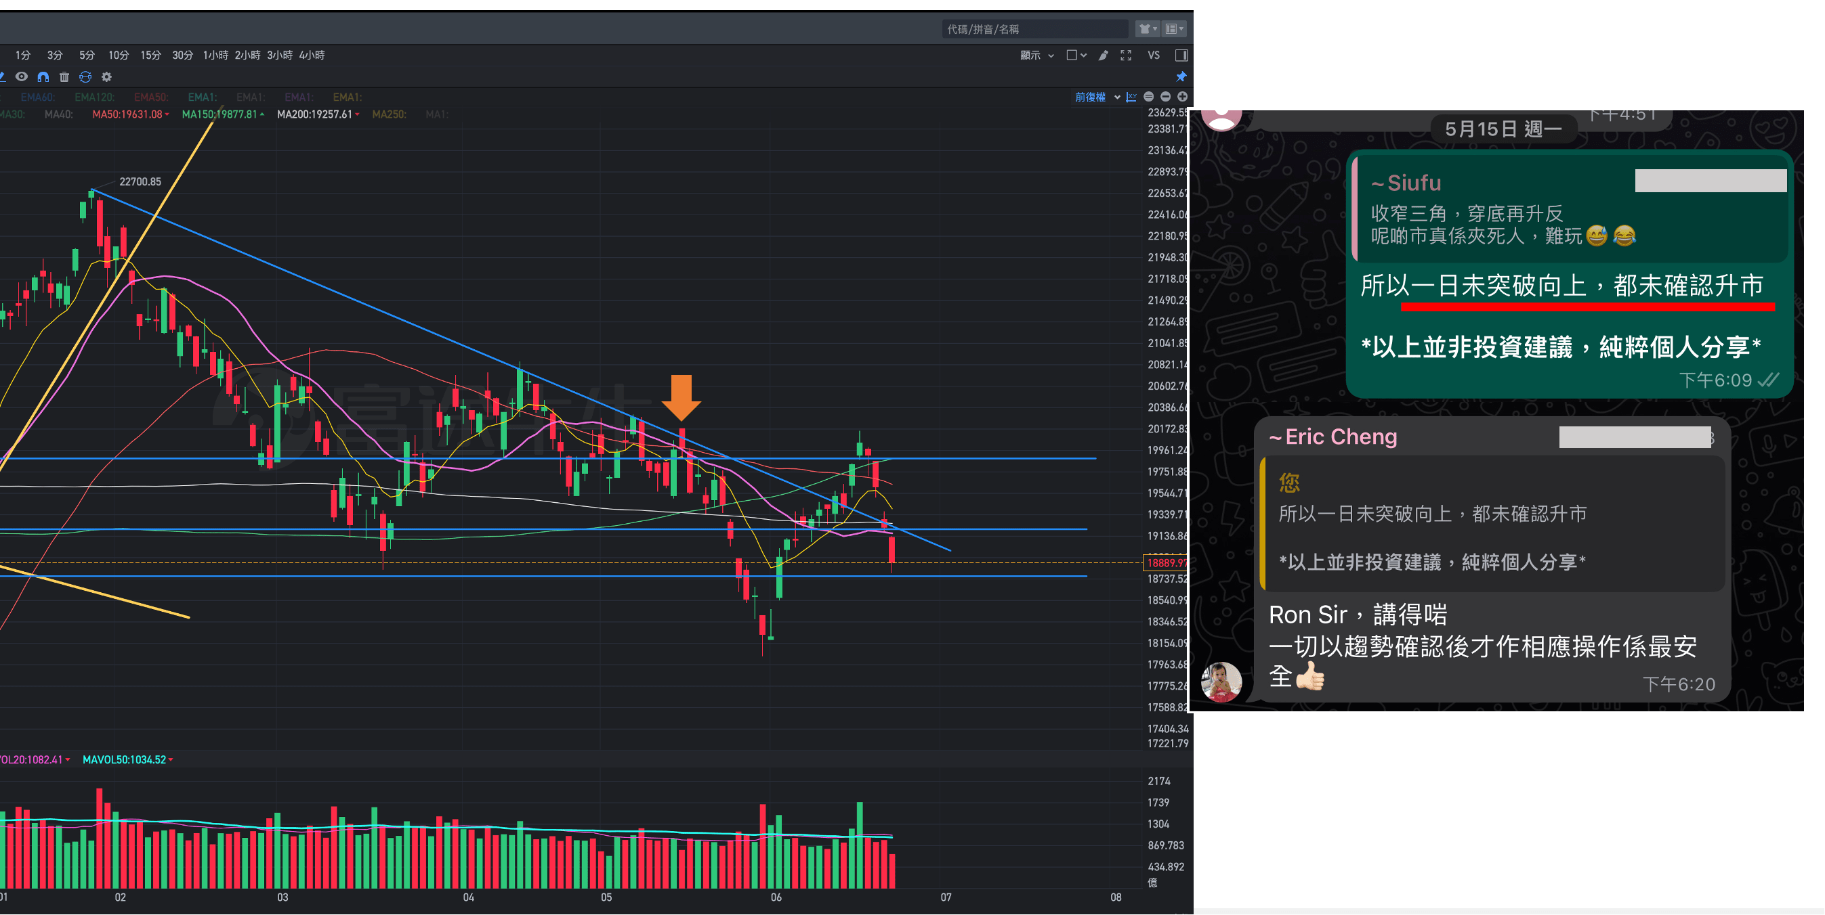Click the 代碼/拼音/名稱 search field
The width and height of the screenshot is (1825, 915).
tap(1033, 29)
